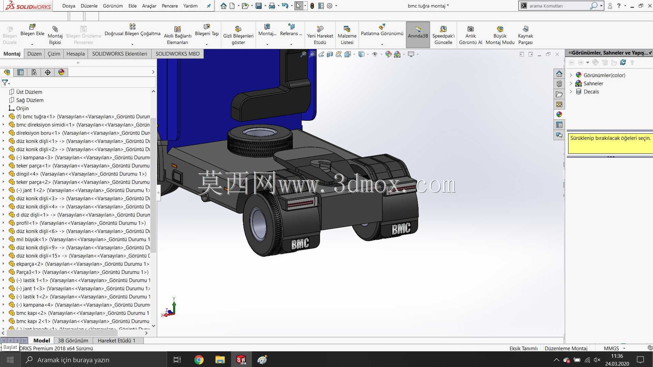Open the DimXpertManager tab icon
Screen dimensions: 653x367
pyautogui.click(x=48, y=72)
